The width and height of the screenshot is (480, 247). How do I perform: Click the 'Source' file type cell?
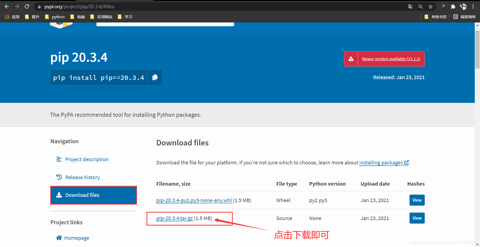tap(284, 218)
